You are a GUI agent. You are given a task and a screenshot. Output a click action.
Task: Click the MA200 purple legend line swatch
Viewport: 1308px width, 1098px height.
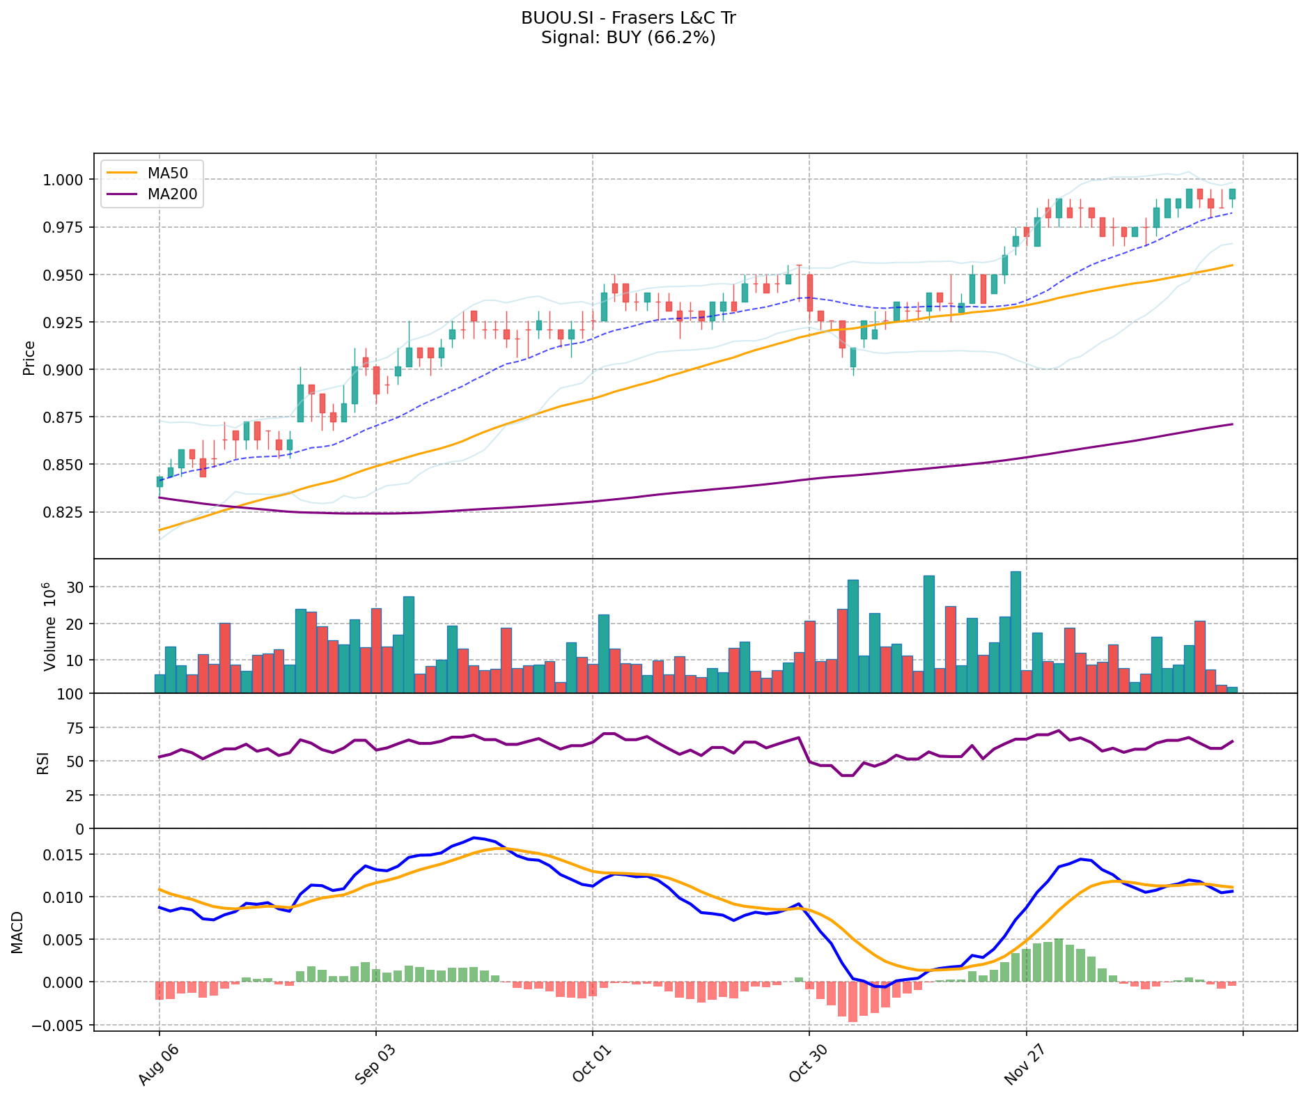click(124, 194)
